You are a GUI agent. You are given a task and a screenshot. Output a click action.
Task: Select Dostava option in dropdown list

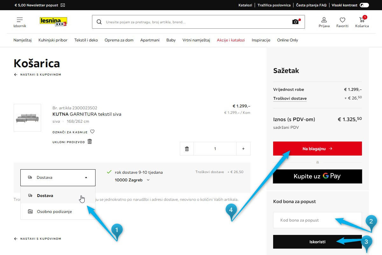coord(58,195)
